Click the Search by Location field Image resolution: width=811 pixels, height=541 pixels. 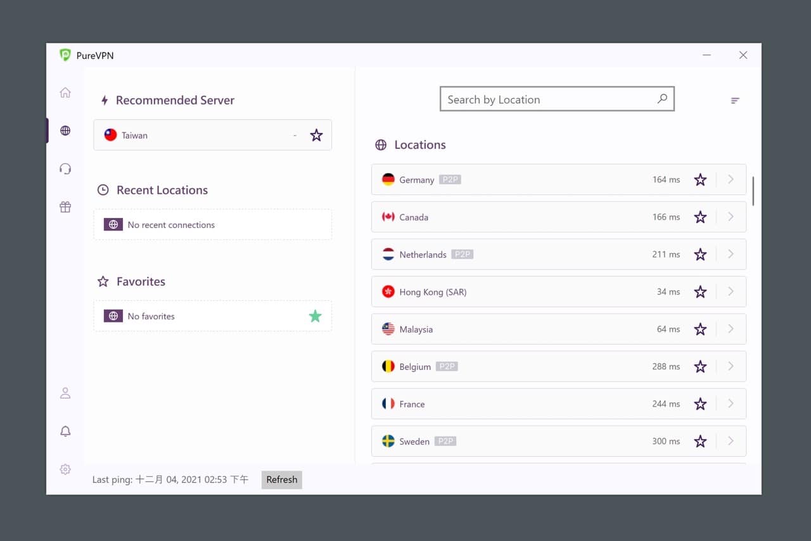pyautogui.click(x=557, y=99)
